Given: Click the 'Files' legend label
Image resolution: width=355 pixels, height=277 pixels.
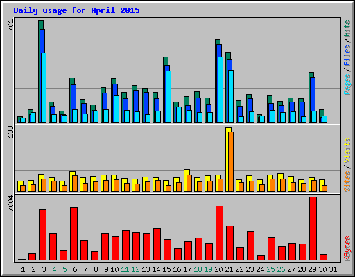Looking at the screenshot, I should (347, 55).
